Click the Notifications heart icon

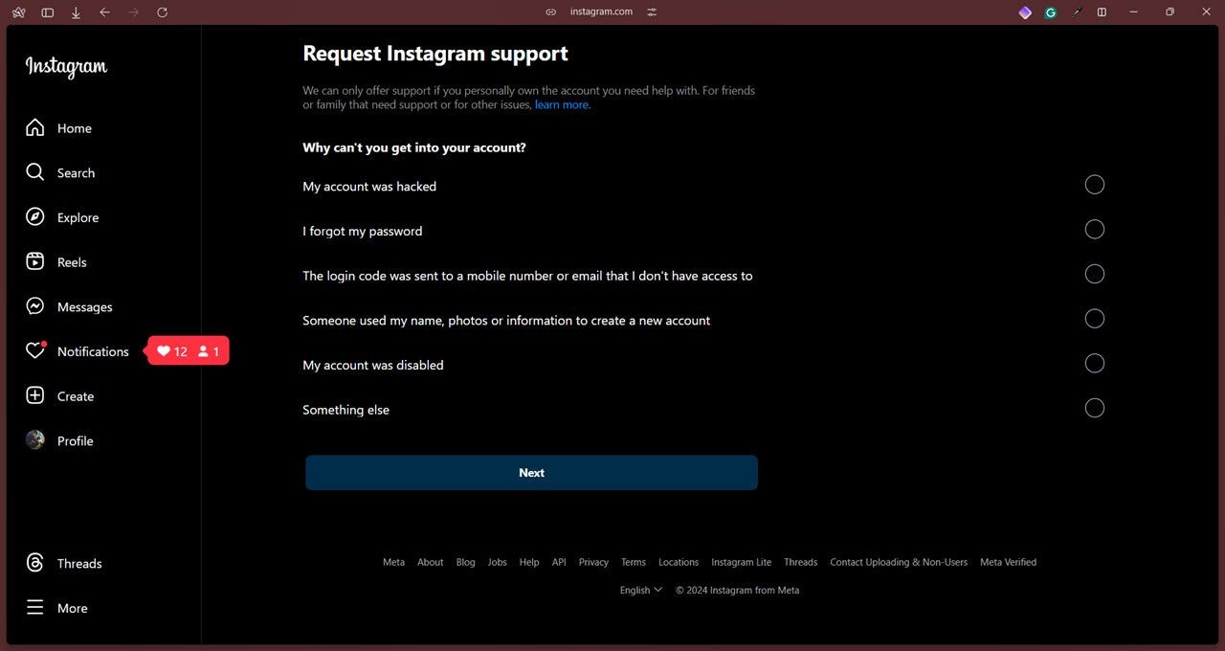pyautogui.click(x=35, y=350)
